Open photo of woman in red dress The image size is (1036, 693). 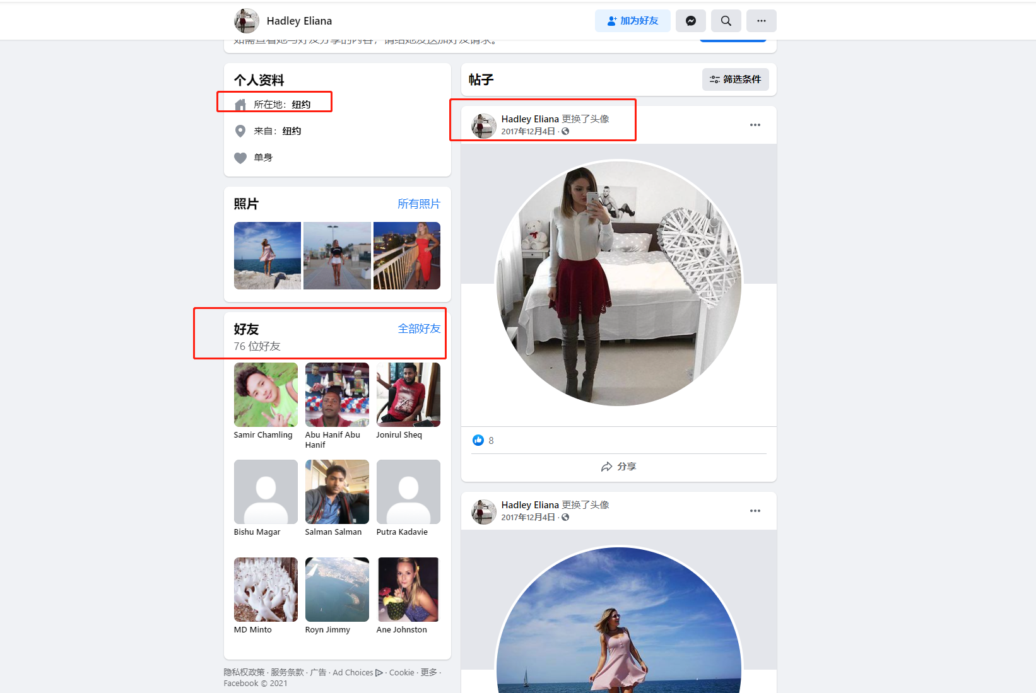tap(407, 255)
